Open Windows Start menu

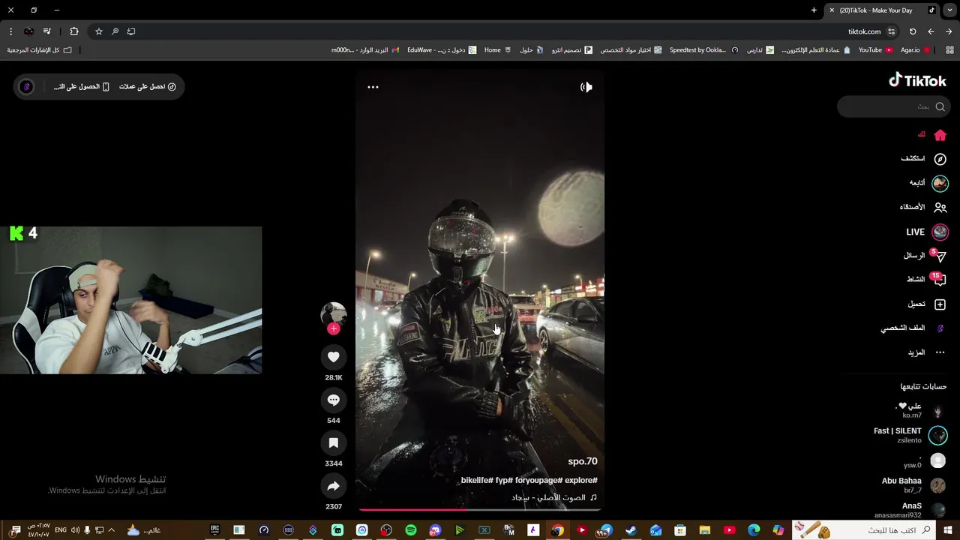click(948, 530)
